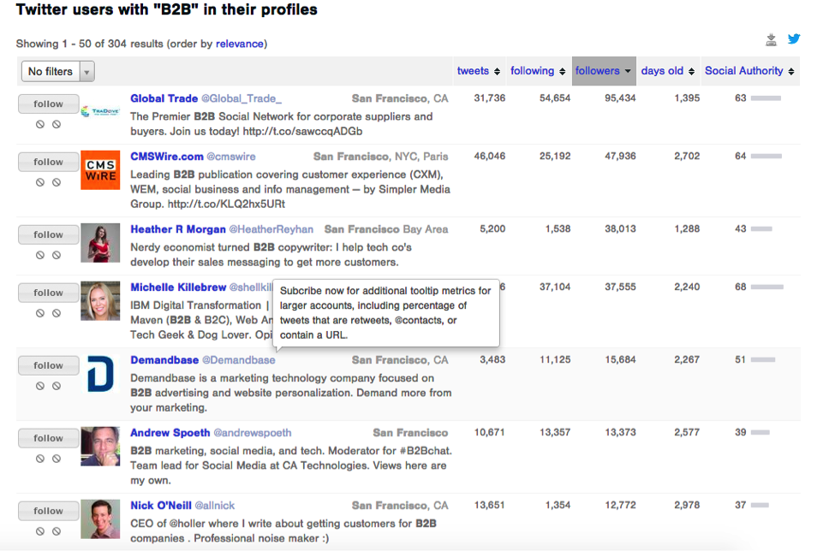835x551 pixels.
Task: Click Andrew Spoeth's profile photo
Action: (100, 447)
